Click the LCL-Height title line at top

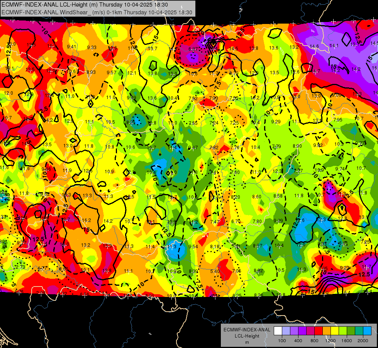point(85,5)
